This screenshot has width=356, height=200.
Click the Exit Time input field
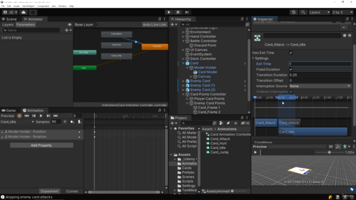point(320,64)
